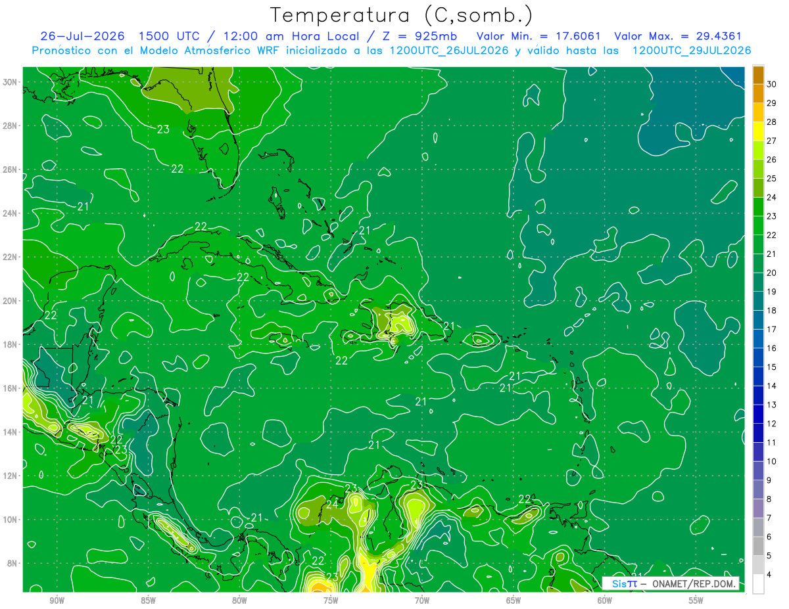The image size is (789, 609).
Task: Click the "Valor Min. = 17.6061" value
Action: (538, 36)
